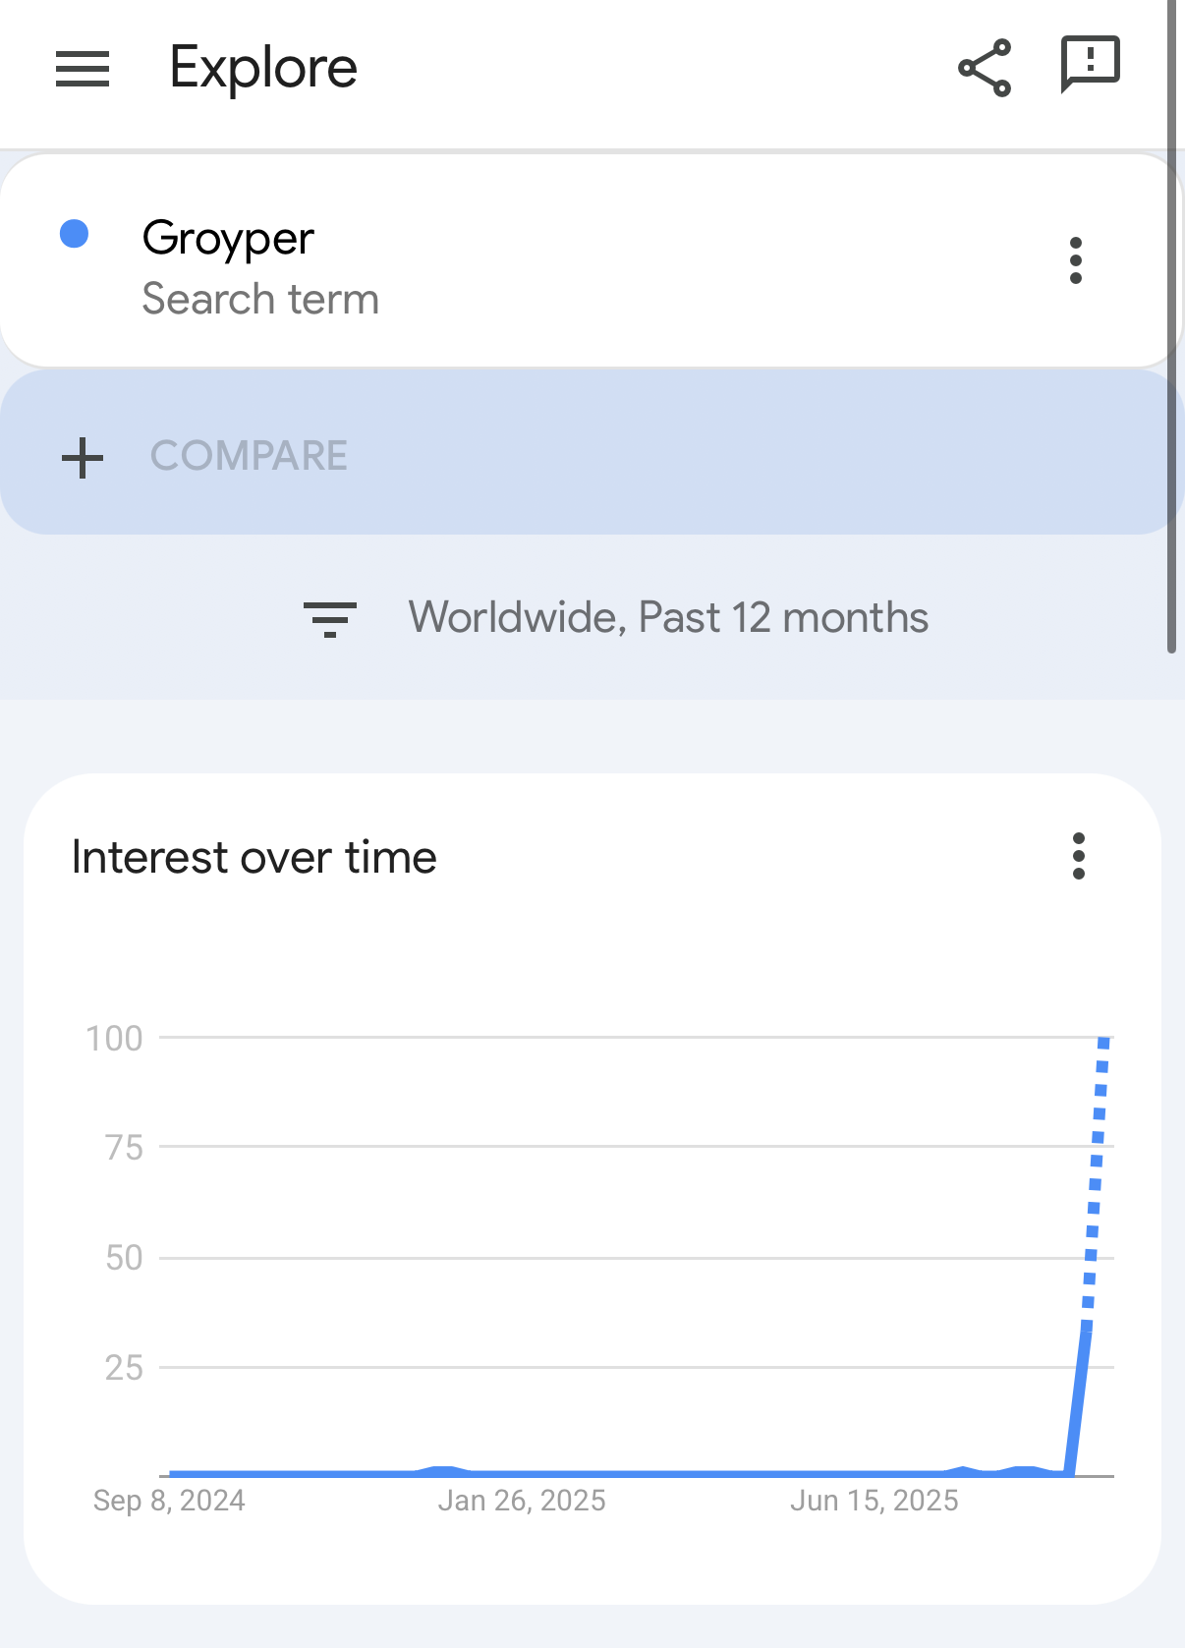Click the Search term subtitle
This screenshot has width=1185, height=1648.
260,299
